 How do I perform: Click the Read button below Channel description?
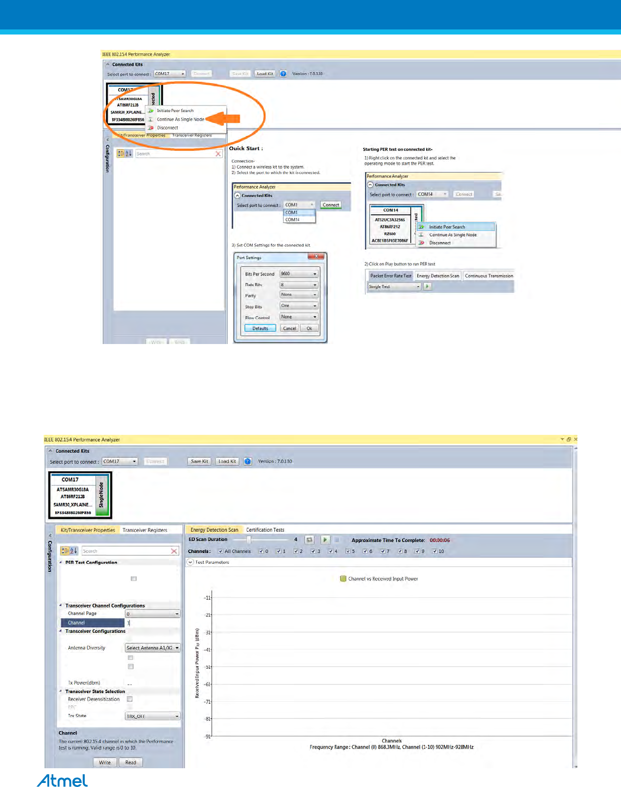(131, 762)
